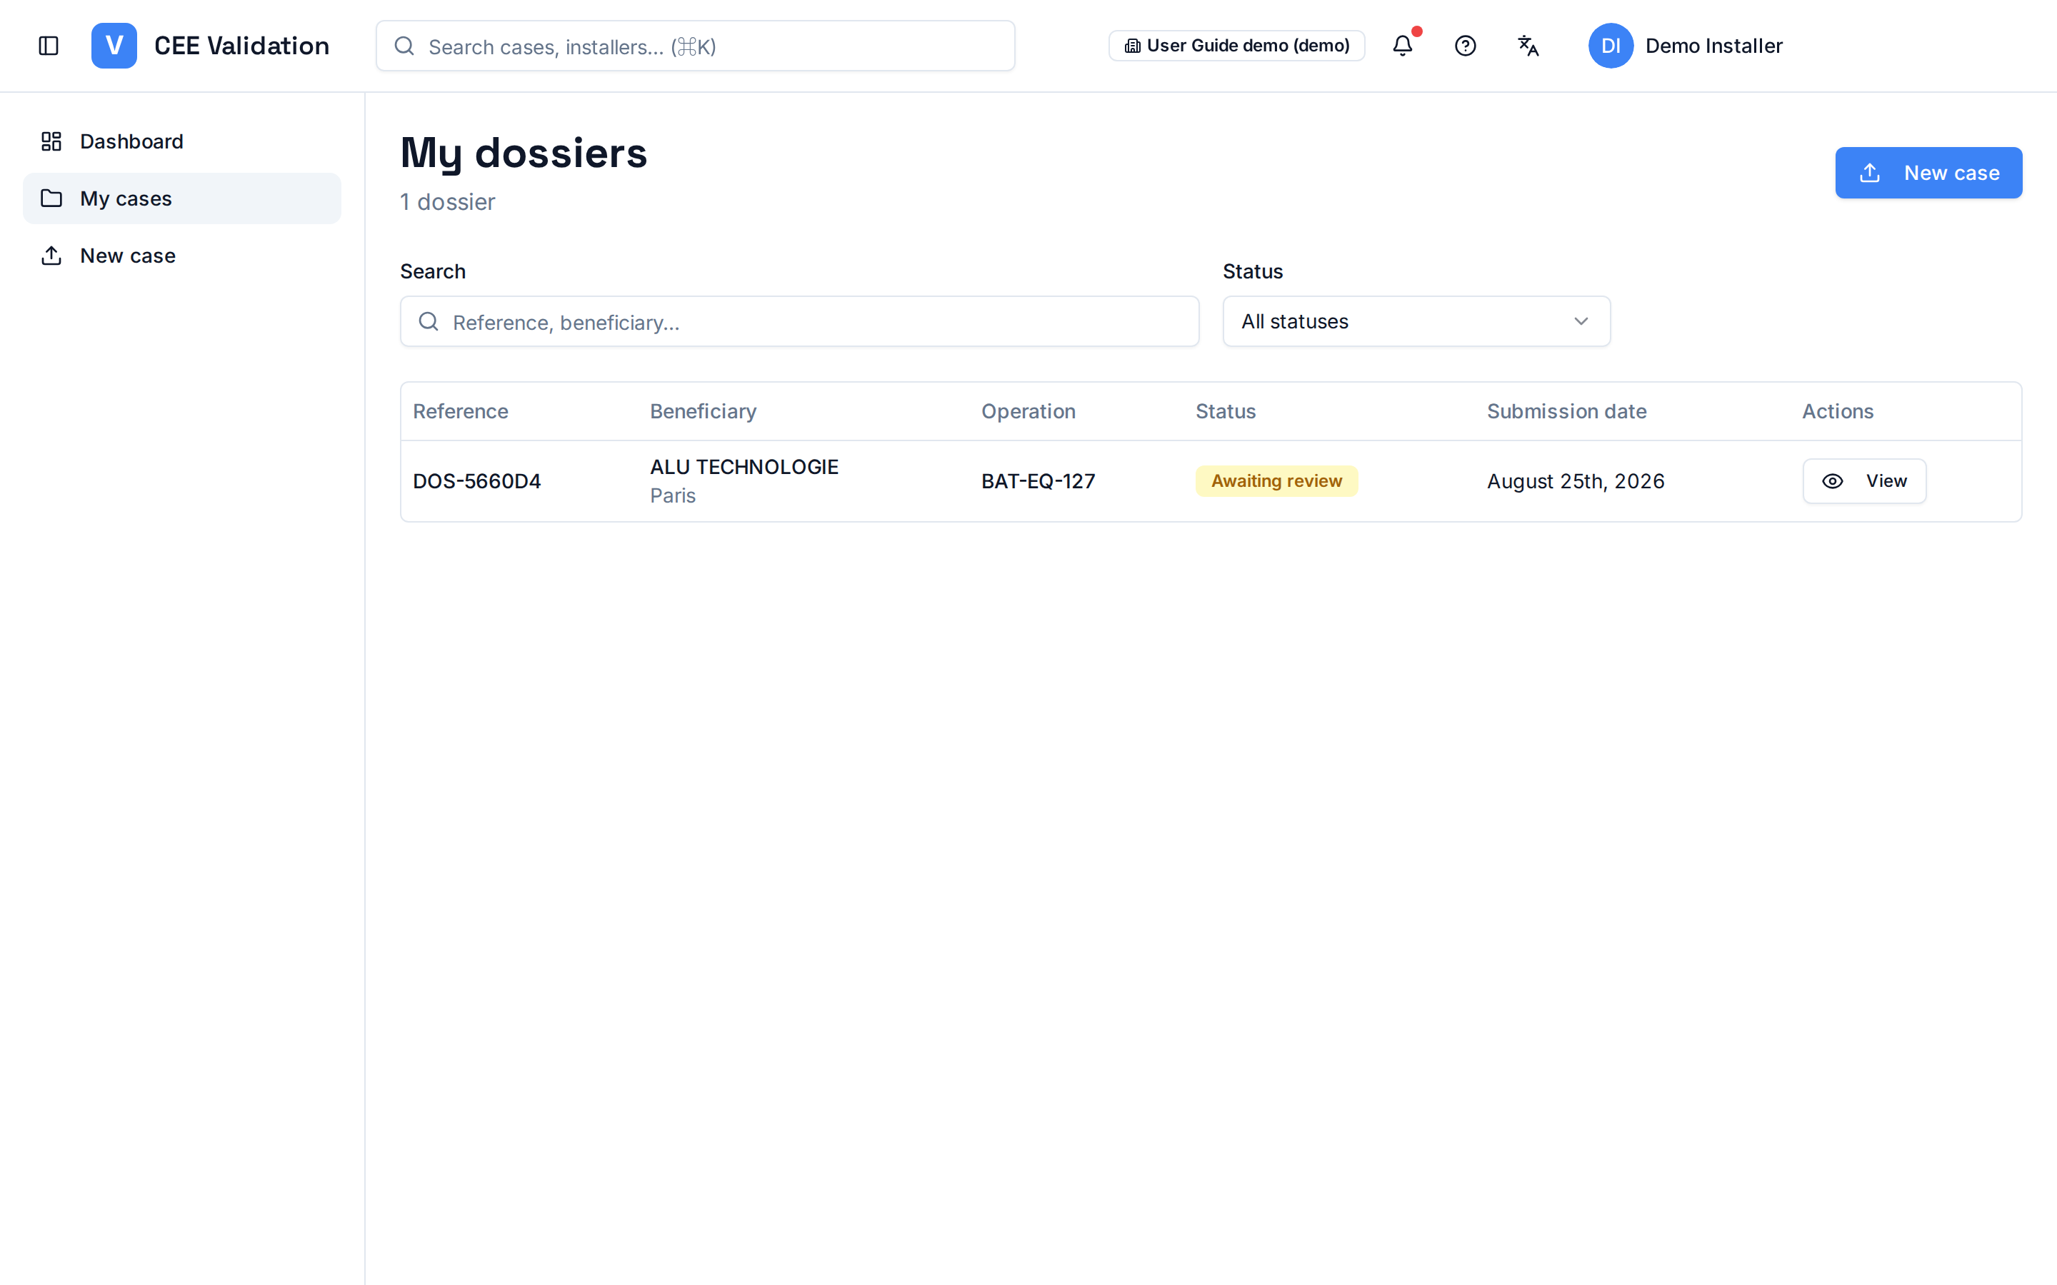This screenshot has height=1285, width=2057.
Task: Click the Beneficiary column header
Action: [703, 411]
